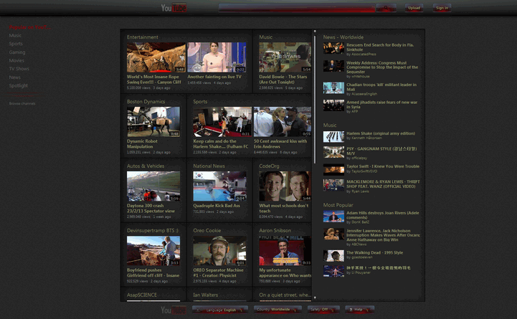This screenshot has width=517, height=319.
Task: Open What most schools don't teach thumbnail
Action: 285,186
